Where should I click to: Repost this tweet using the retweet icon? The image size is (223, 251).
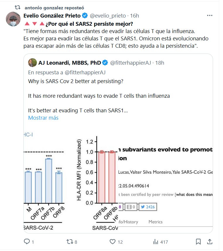(x=69, y=242)
